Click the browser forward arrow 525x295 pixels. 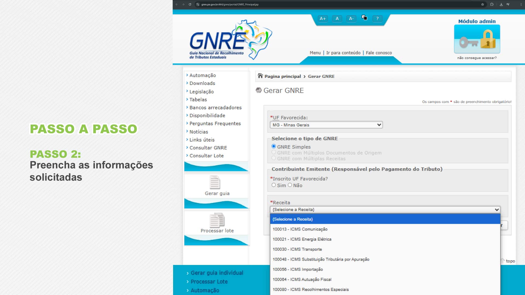click(x=183, y=4)
